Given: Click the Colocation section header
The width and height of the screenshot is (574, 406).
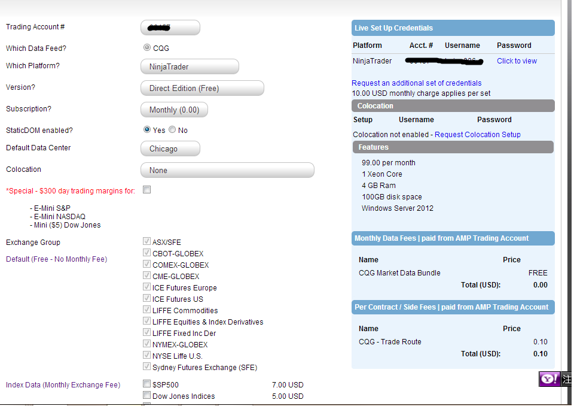Looking at the screenshot, I should (453, 105).
